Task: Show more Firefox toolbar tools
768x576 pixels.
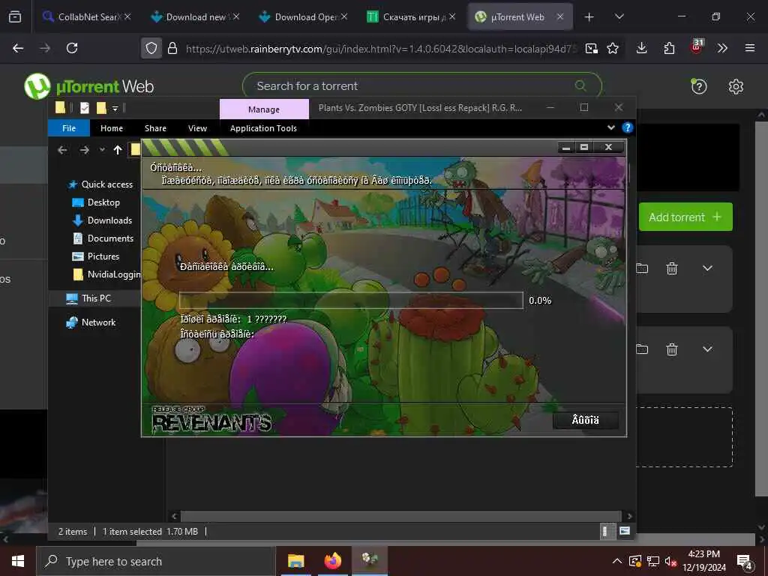Action: (x=722, y=48)
